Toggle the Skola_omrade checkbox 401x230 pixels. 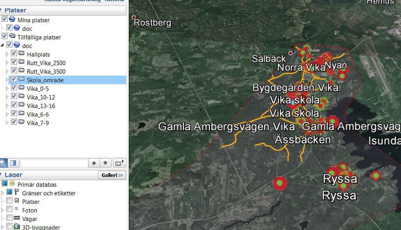pos(14,79)
